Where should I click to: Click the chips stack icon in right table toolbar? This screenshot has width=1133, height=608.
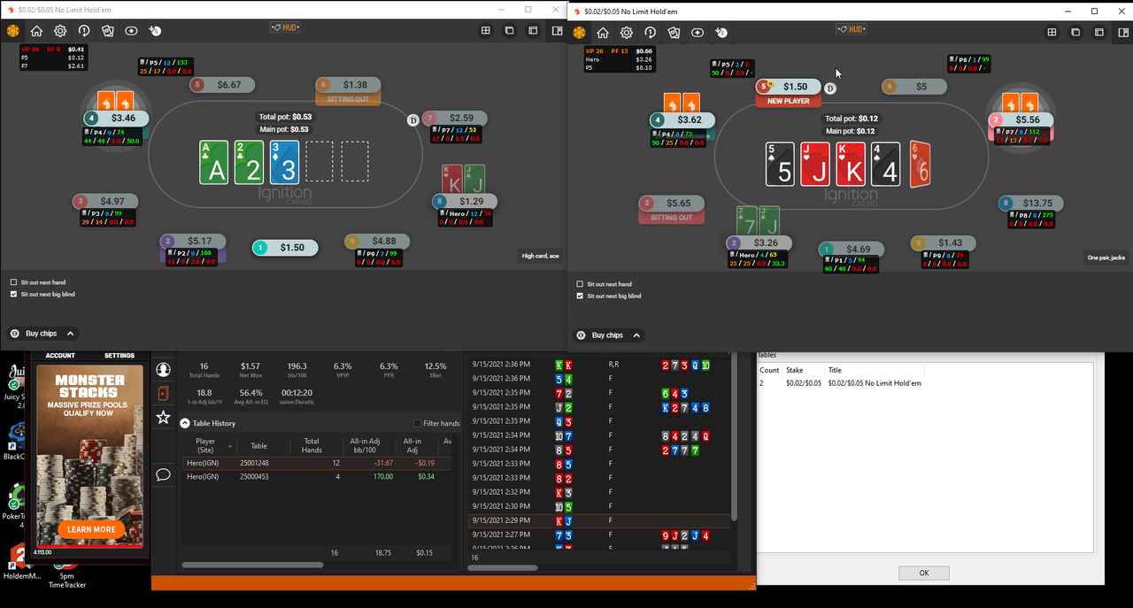[x=721, y=33]
